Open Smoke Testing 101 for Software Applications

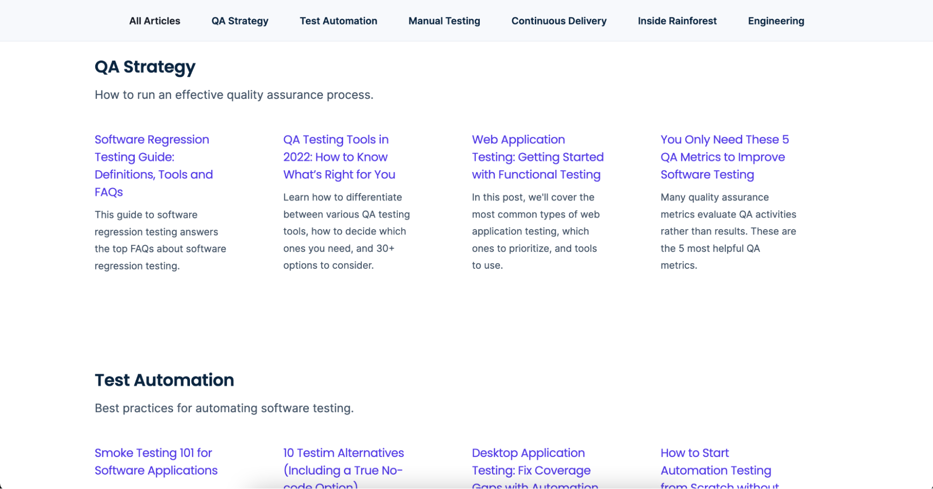pos(156,461)
